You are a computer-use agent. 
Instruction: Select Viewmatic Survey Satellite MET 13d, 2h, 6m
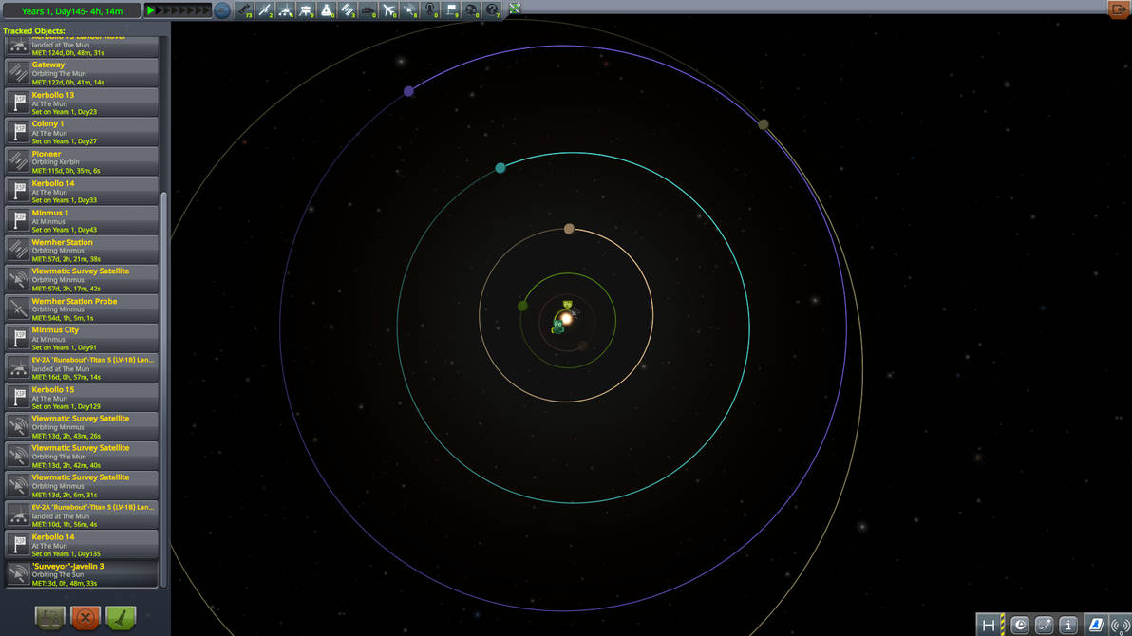82,485
